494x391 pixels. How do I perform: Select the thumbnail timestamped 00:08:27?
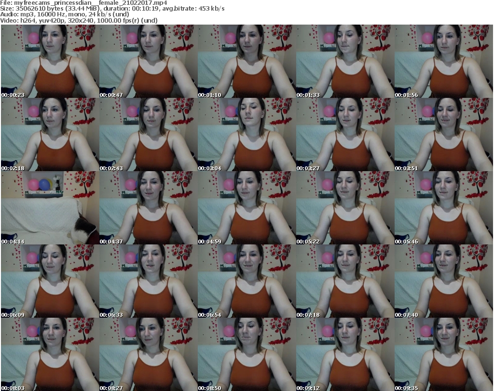[x=149, y=354]
